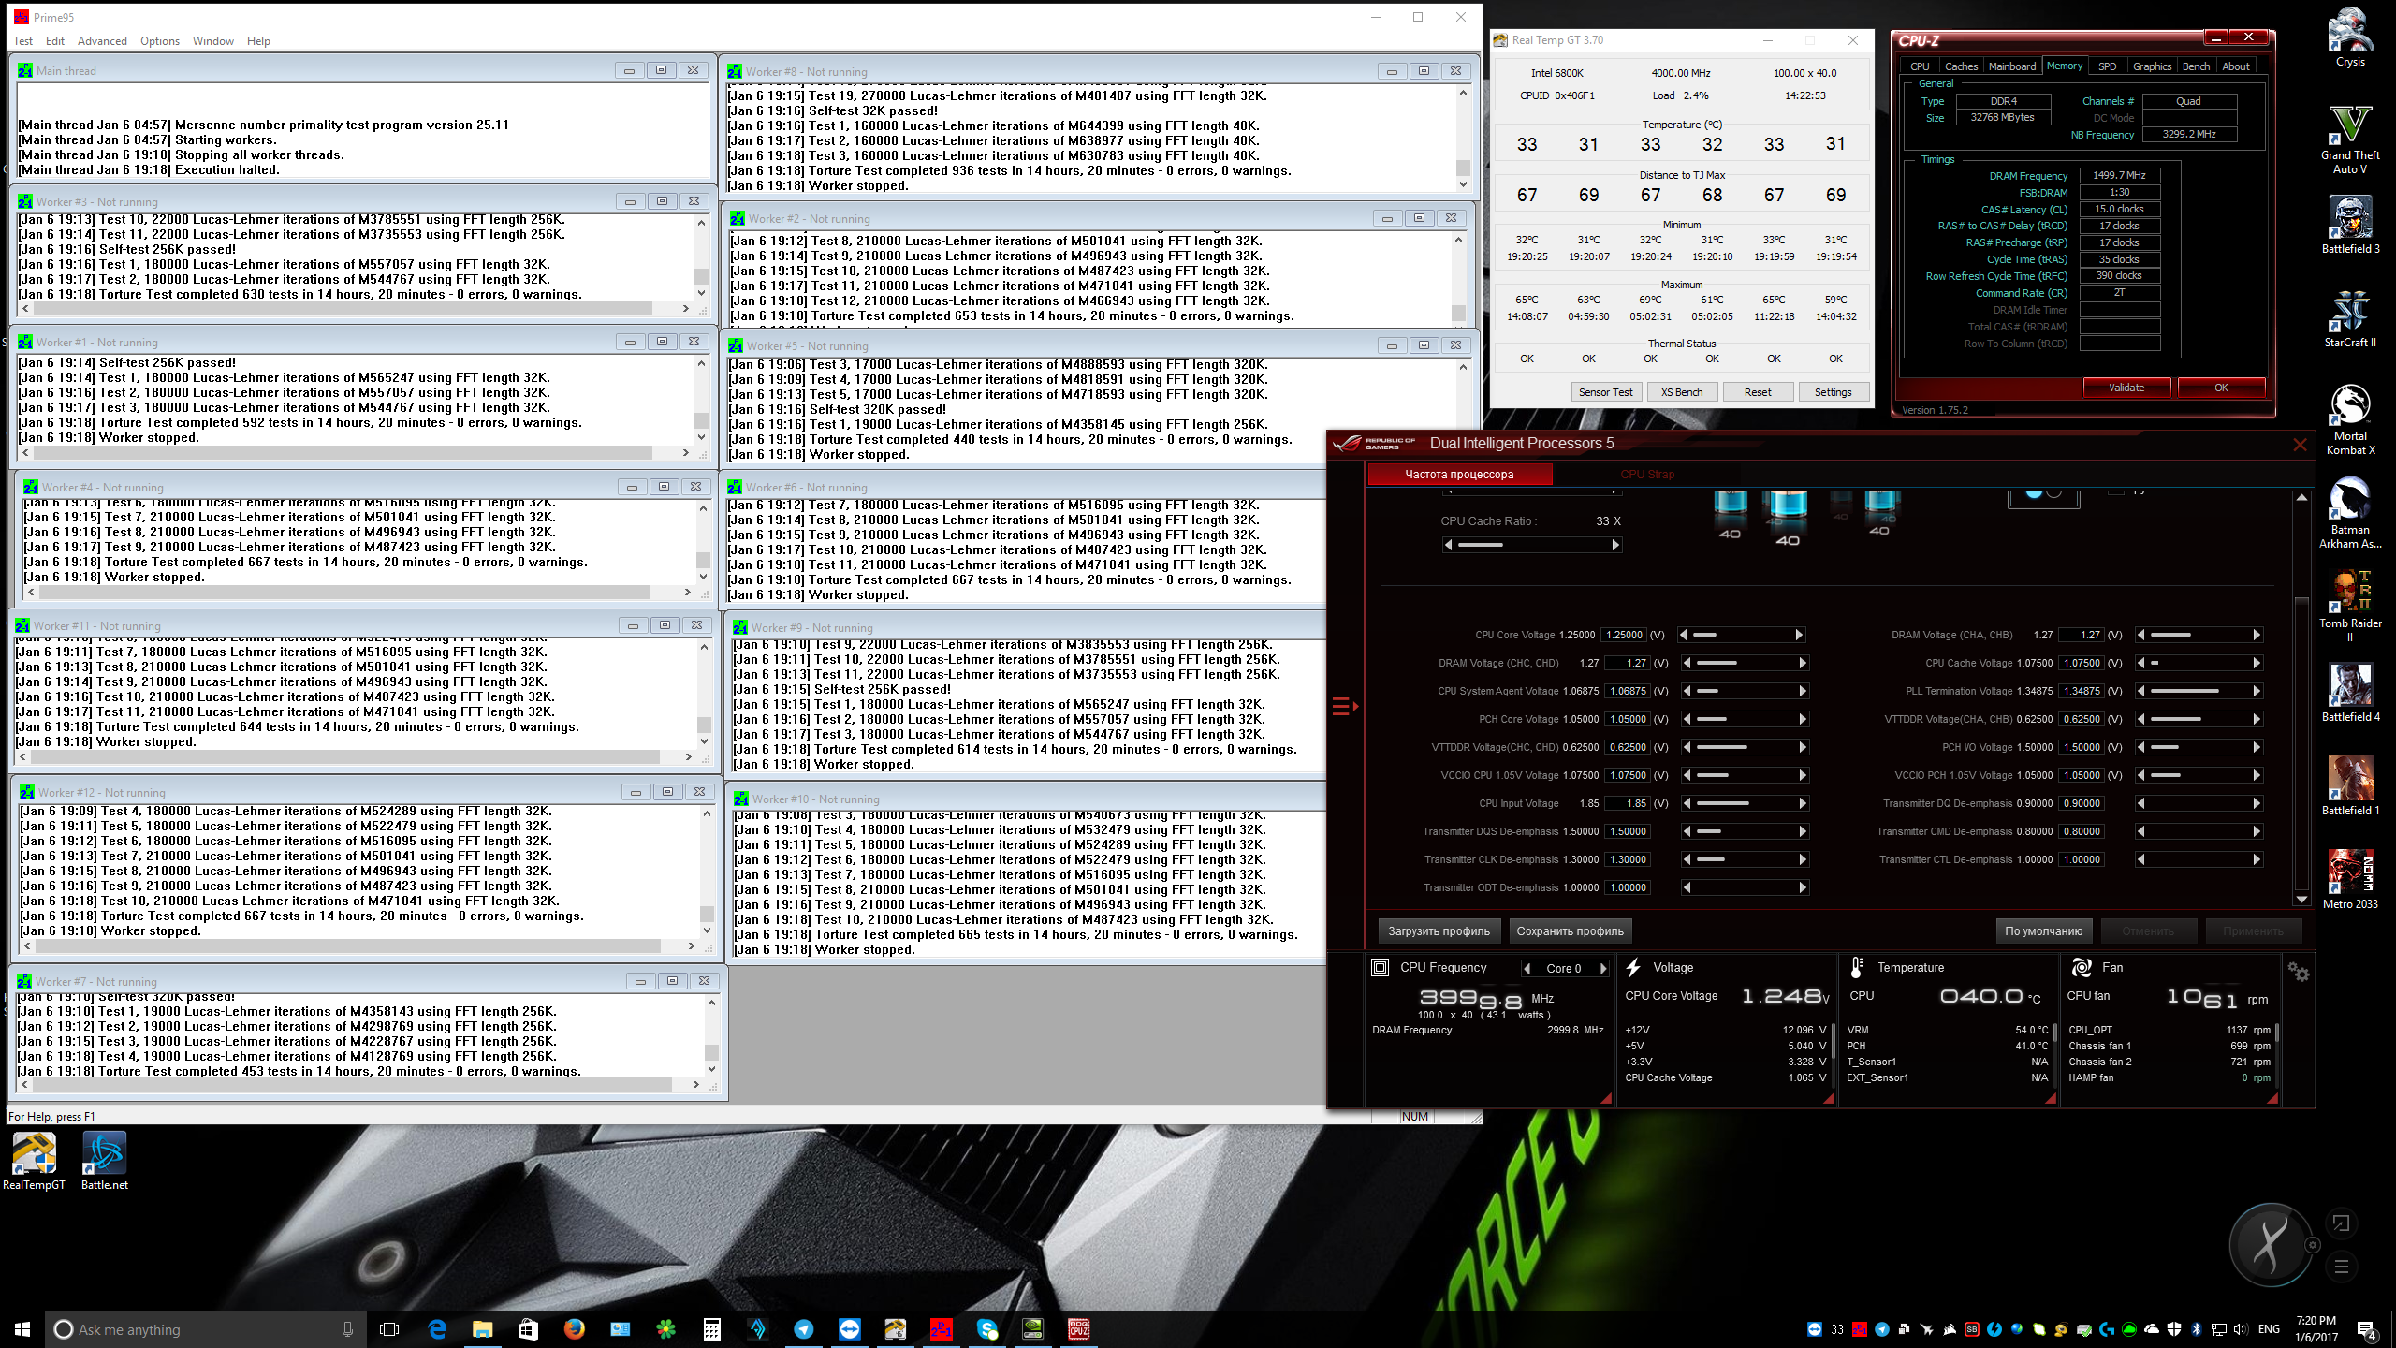Open the Advanced menu in Prime95
The width and height of the screenshot is (2396, 1348).
(102, 41)
